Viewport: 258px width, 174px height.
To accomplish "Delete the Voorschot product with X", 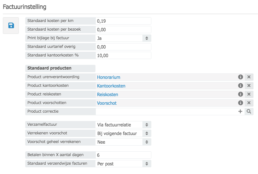I will (249, 103).
